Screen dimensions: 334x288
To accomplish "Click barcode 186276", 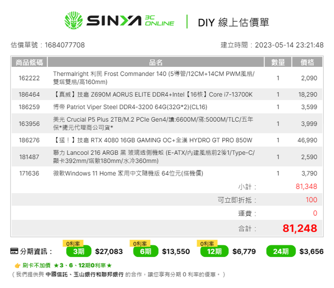I will pos(29,140).
